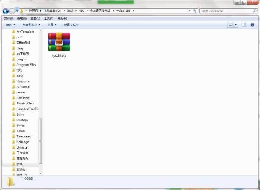Select the RIPKernel folder
The image size is (260, 190).
click(x=23, y=87)
